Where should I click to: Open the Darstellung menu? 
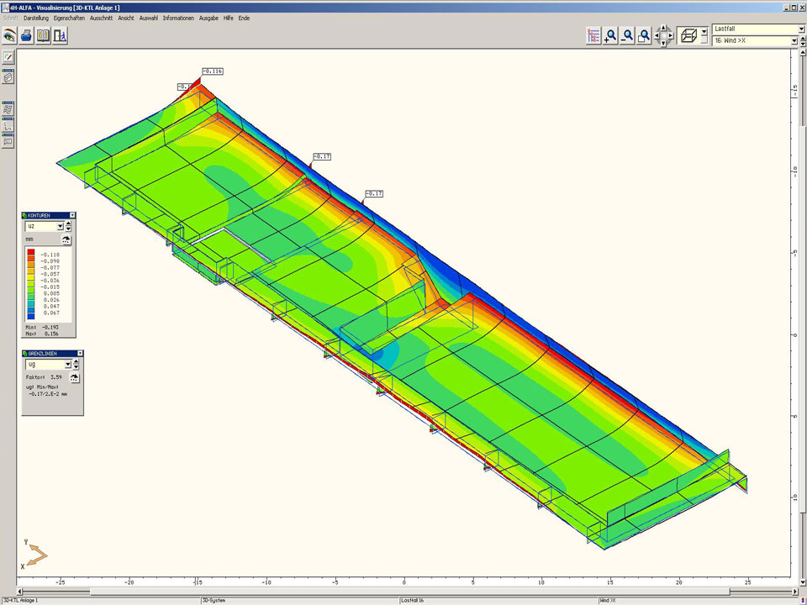coord(36,18)
